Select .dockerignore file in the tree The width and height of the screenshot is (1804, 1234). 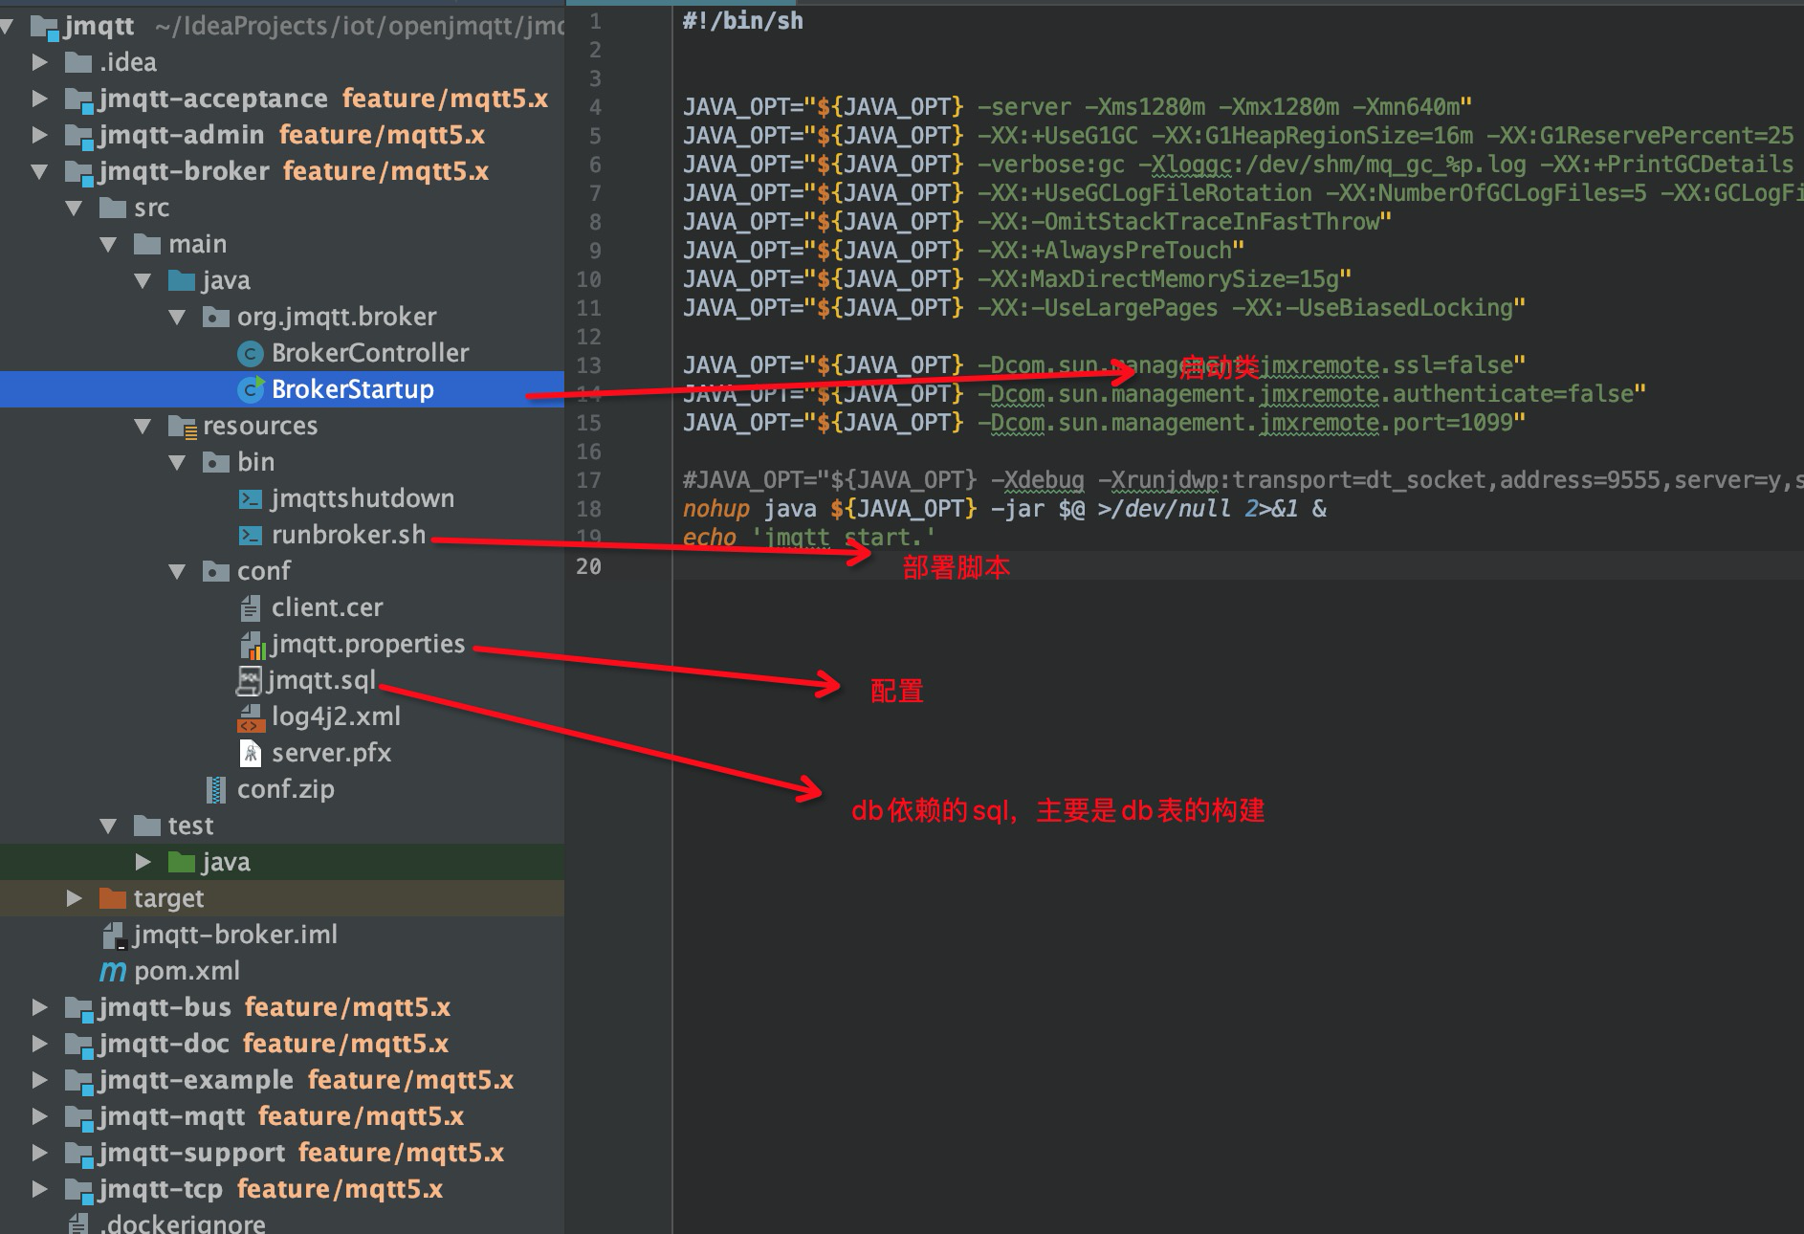(282, 1223)
